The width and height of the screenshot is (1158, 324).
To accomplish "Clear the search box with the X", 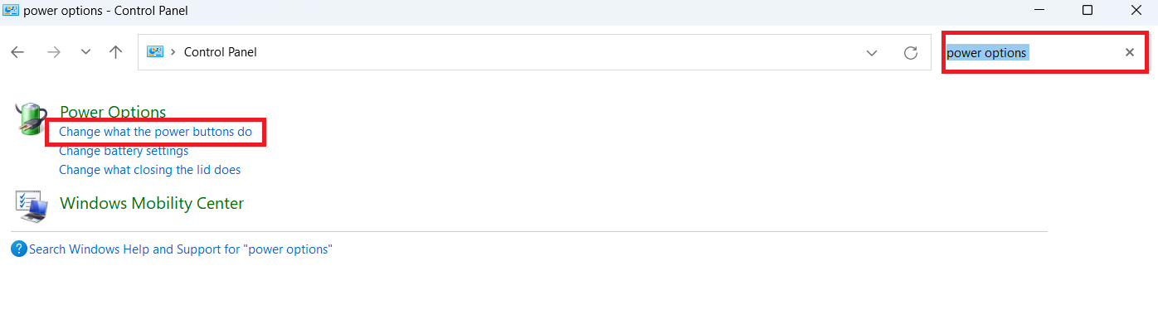I will tap(1129, 52).
